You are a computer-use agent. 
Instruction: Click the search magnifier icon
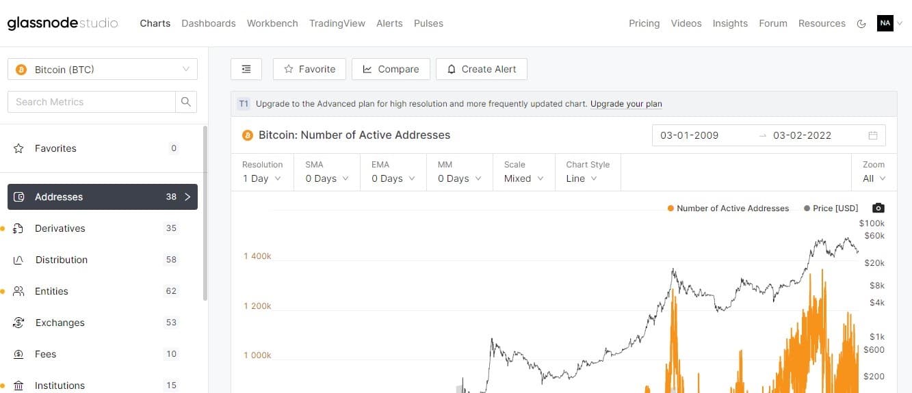pyautogui.click(x=186, y=102)
